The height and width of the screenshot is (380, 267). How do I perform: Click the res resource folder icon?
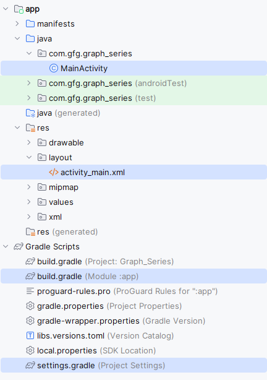click(30, 127)
